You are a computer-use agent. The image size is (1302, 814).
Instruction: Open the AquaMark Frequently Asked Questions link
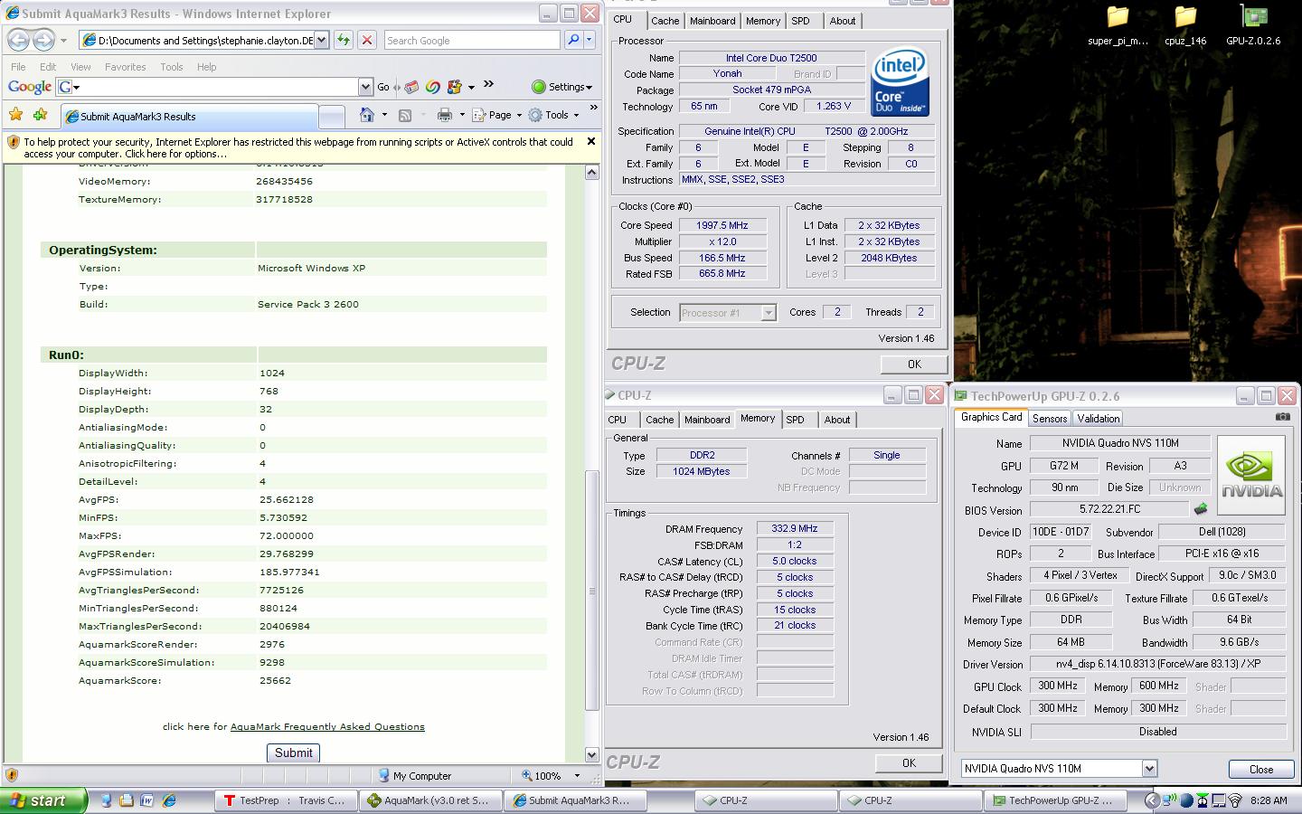click(327, 726)
